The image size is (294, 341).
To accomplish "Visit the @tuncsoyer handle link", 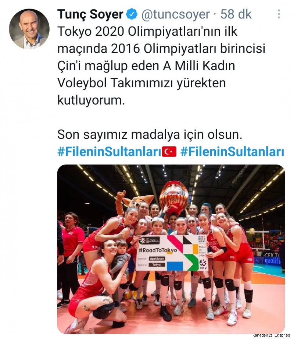I will click(x=176, y=15).
